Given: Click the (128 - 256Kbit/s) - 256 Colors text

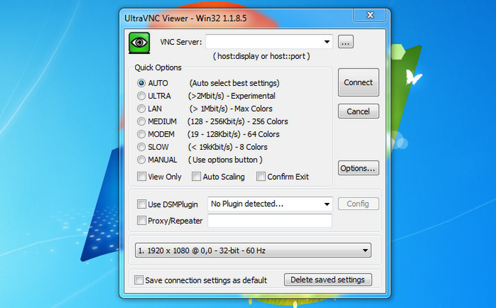Looking at the screenshot, I should pyautogui.click(x=237, y=122).
